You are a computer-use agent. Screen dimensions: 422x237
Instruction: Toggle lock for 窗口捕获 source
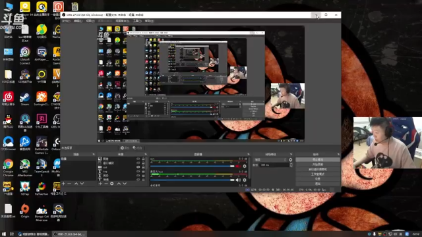point(144,163)
